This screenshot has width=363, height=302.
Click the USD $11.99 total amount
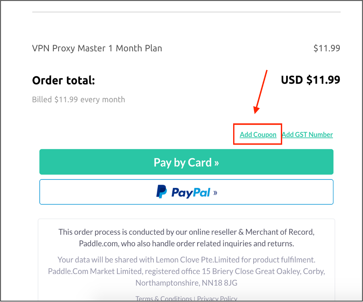point(311,80)
